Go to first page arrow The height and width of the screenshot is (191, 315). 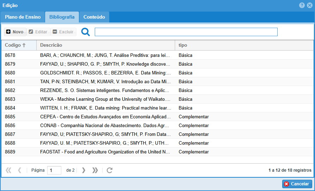pos(9,170)
